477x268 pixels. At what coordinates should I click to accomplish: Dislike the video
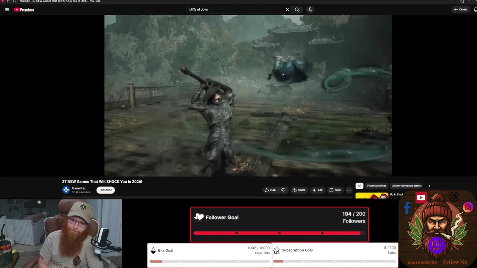[x=283, y=190]
